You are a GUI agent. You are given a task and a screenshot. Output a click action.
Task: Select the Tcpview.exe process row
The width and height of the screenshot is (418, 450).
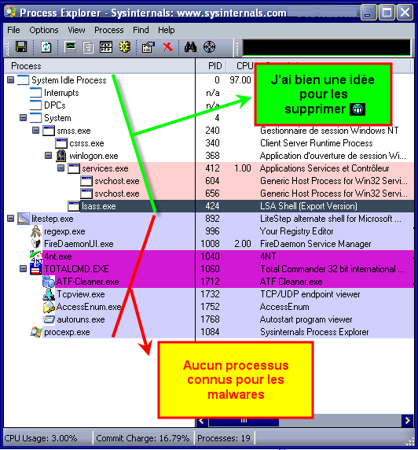[209, 294]
